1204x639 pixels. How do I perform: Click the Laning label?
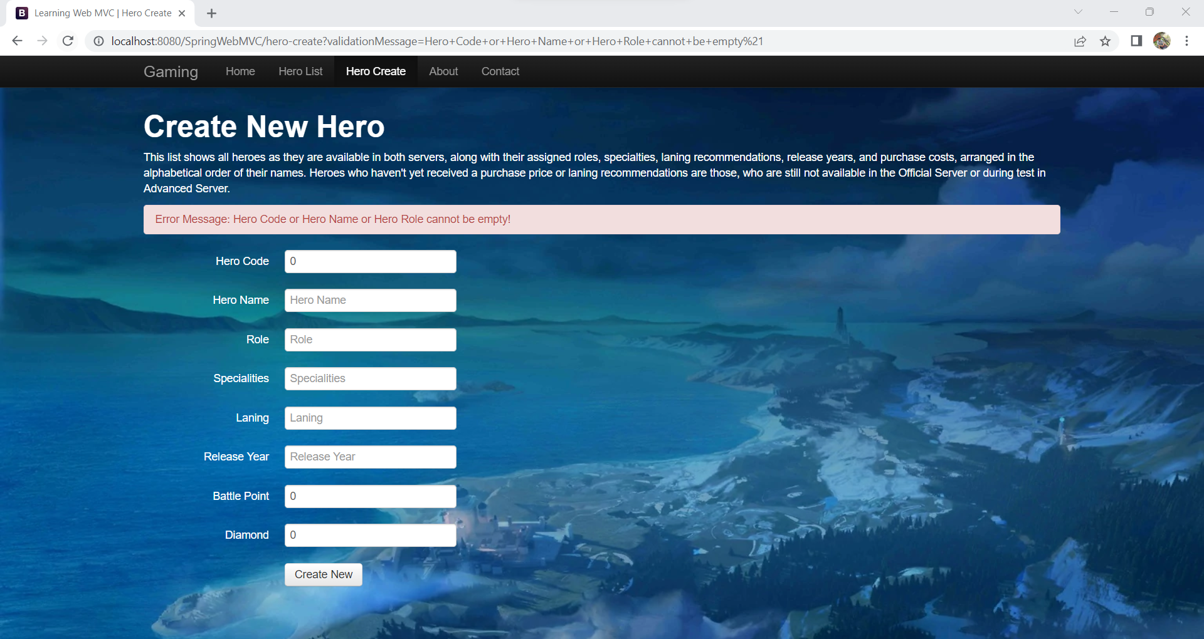(252, 418)
